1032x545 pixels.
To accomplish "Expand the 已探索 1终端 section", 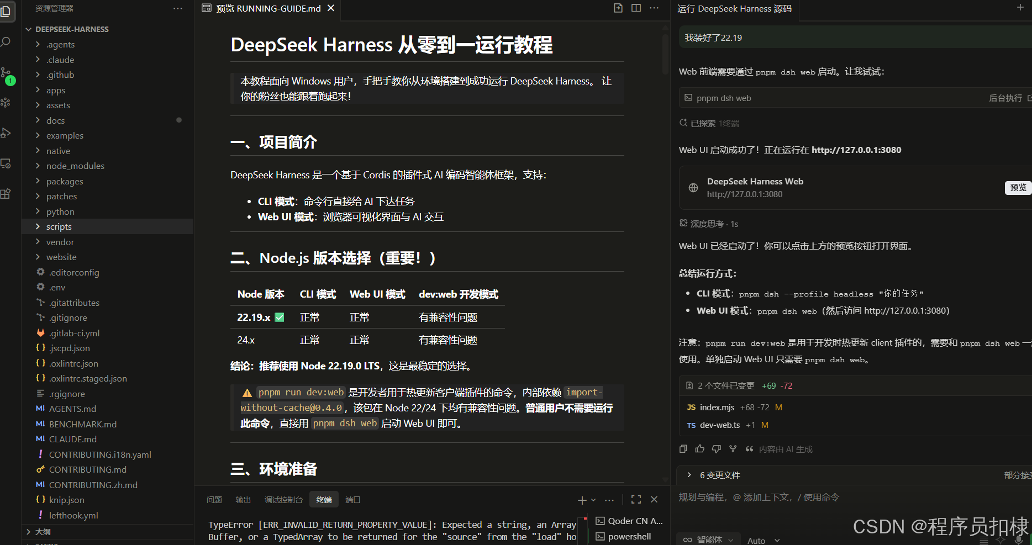I will pyautogui.click(x=709, y=123).
